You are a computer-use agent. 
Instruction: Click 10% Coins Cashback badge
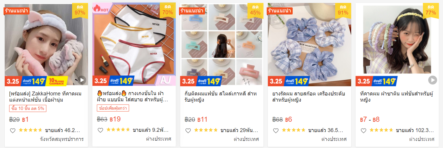point(57,81)
